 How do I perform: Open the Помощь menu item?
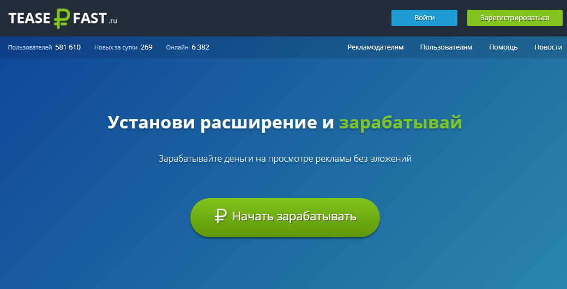503,47
